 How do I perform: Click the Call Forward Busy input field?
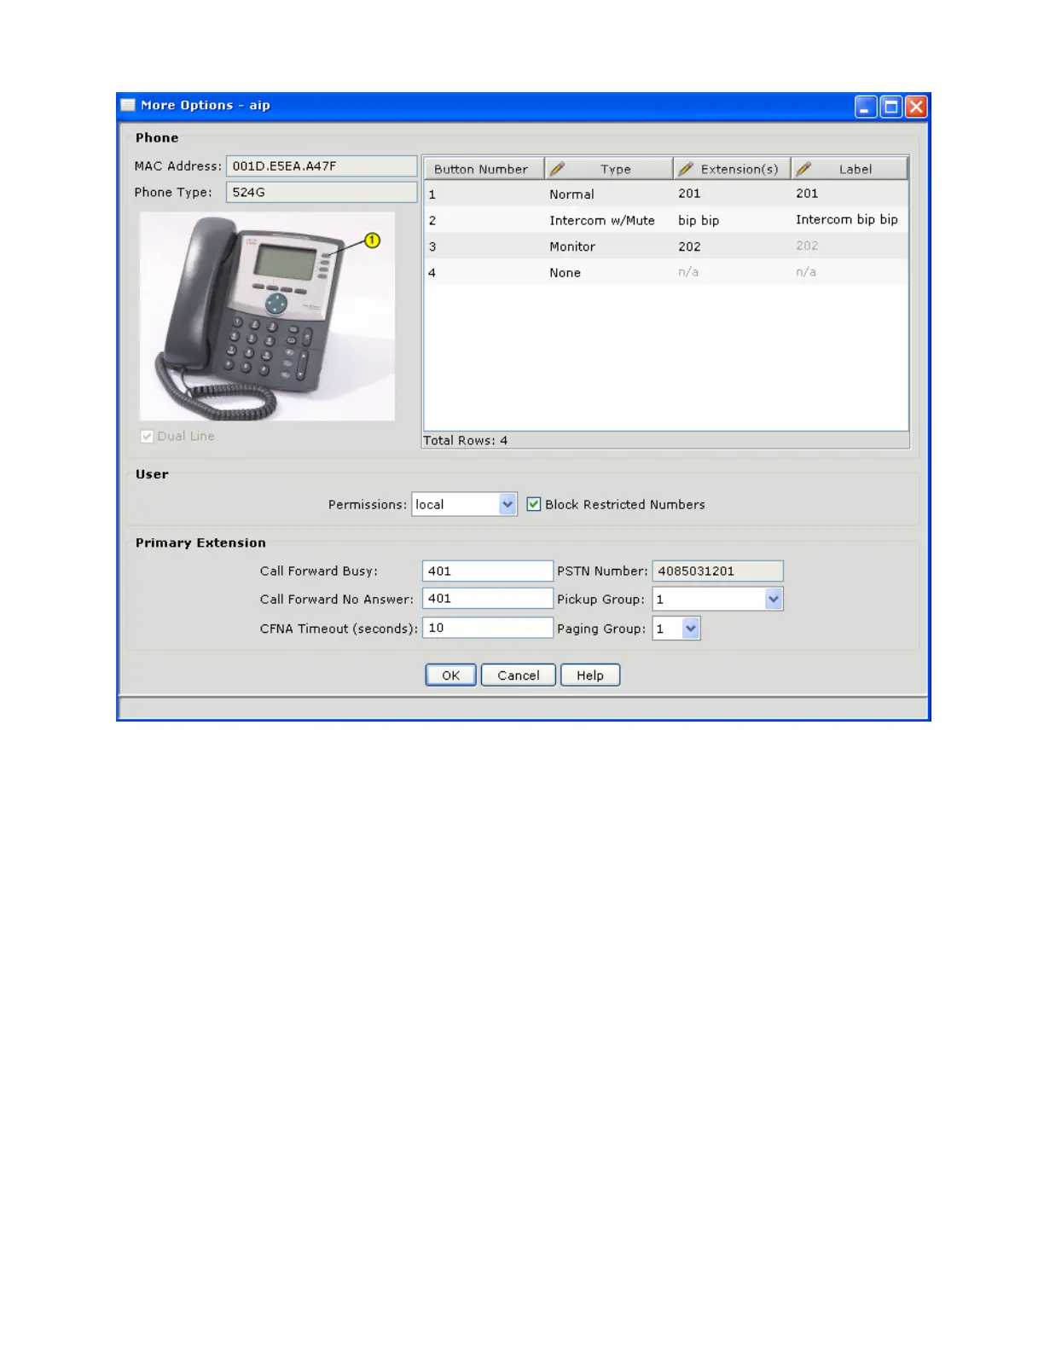(x=488, y=571)
